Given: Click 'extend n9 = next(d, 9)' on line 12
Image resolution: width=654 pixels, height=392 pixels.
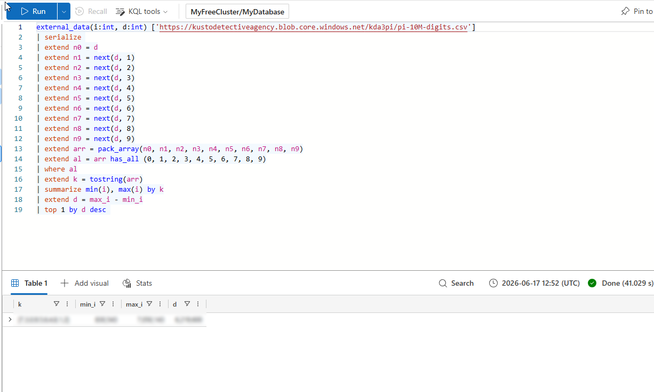Looking at the screenshot, I should (x=90, y=139).
